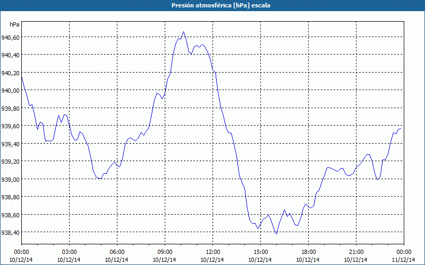Click the 939,20 y-axis value

pos(10,162)
